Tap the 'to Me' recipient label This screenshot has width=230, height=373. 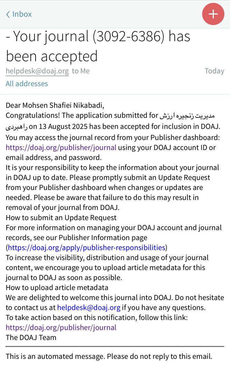81,71
